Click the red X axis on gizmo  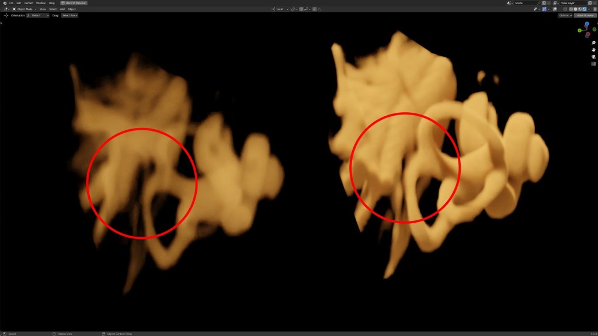(x=588, y=34)
